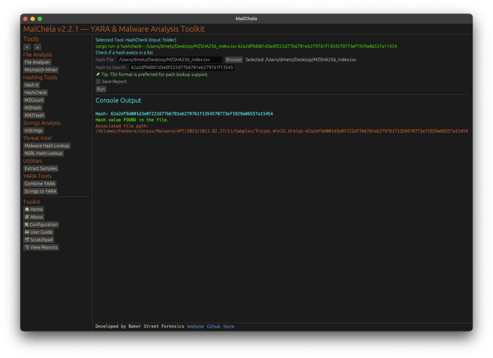Choose the Strings to YARA tool
This screenshot has width=493, height=358.
coord(40,192)
